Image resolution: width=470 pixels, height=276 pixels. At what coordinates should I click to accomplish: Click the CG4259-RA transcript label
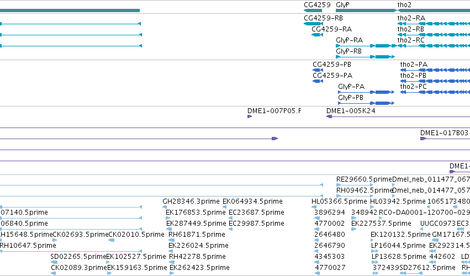click(x=331, y=29)
